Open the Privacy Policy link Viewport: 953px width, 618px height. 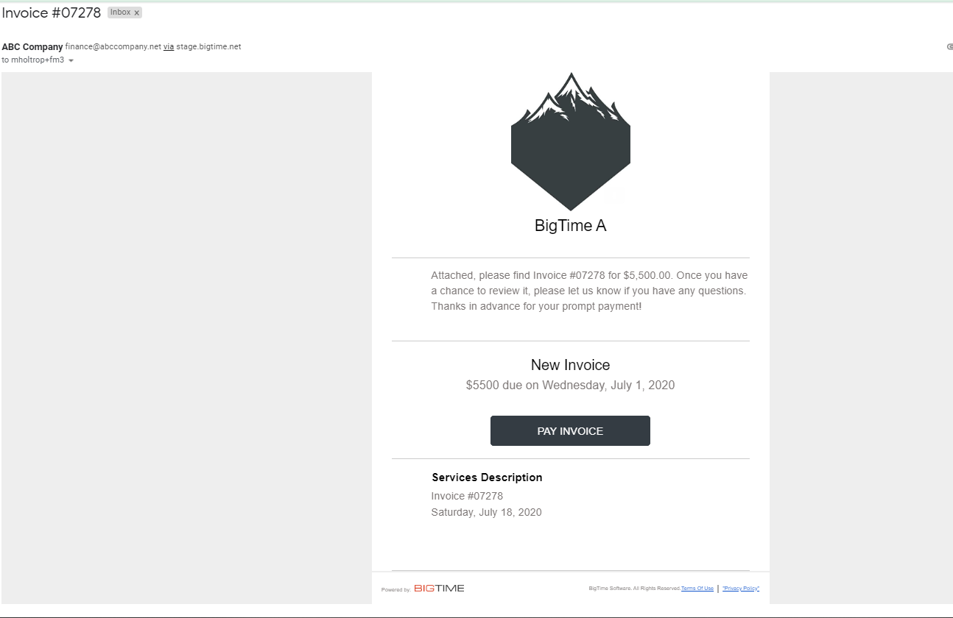pos(741,589)
